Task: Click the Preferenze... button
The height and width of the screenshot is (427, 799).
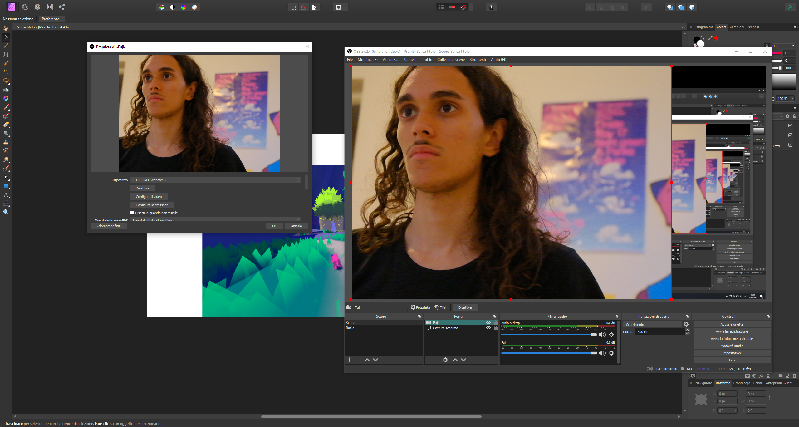Action: tap(52, 19)
